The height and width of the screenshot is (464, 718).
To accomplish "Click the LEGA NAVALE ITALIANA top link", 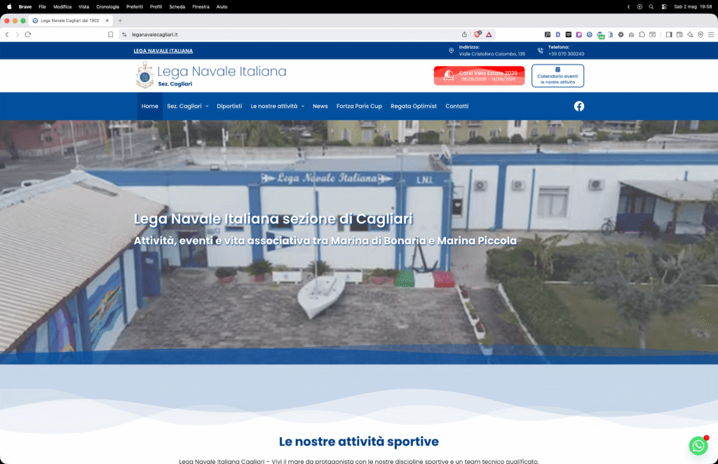I will 163,50.
